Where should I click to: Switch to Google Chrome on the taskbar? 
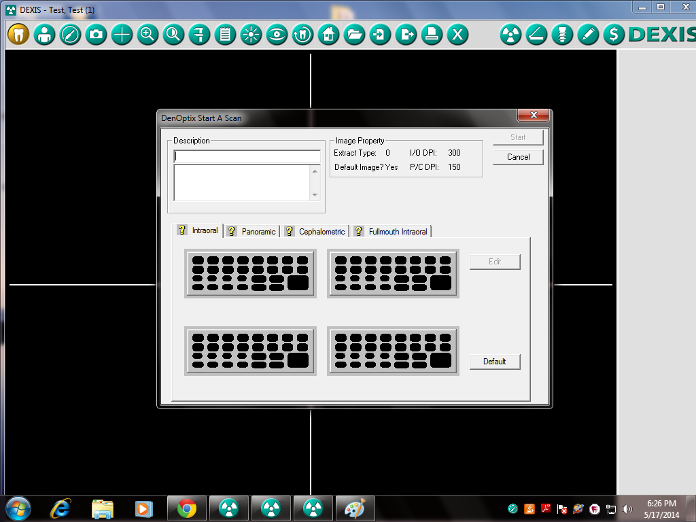tap(187, 508)
